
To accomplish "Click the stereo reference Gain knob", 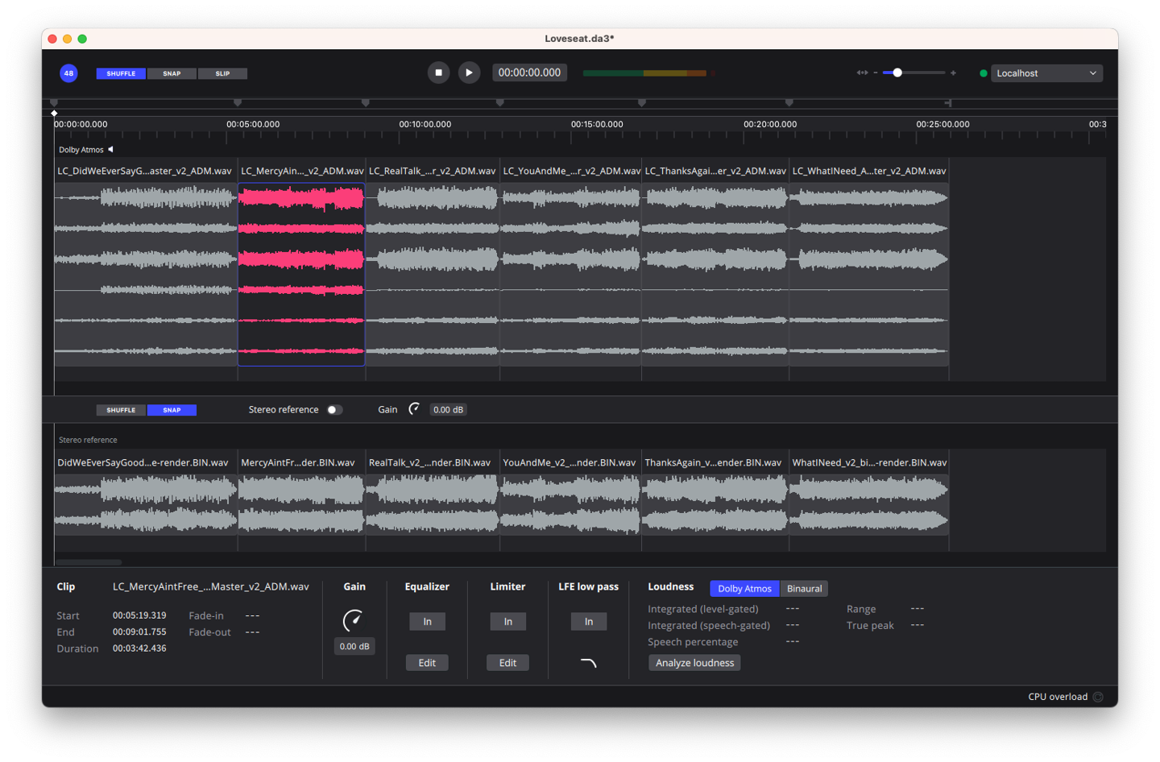I will pos(414,409).
